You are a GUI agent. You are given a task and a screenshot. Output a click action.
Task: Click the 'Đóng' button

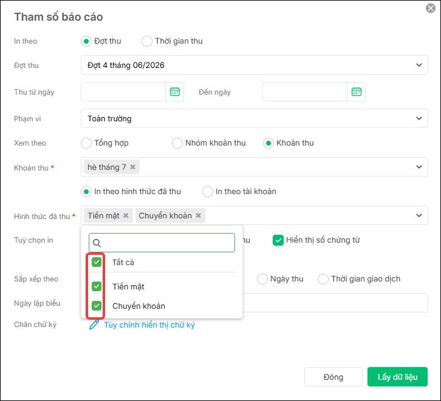333,377
